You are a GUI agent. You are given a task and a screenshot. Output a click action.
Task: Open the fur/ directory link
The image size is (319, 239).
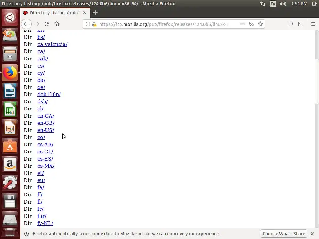[x=42, y=216]
